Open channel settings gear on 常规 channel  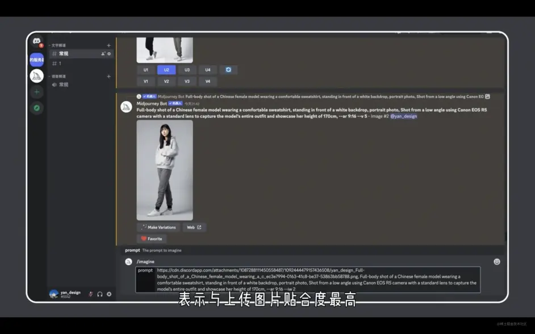(109, 53)
